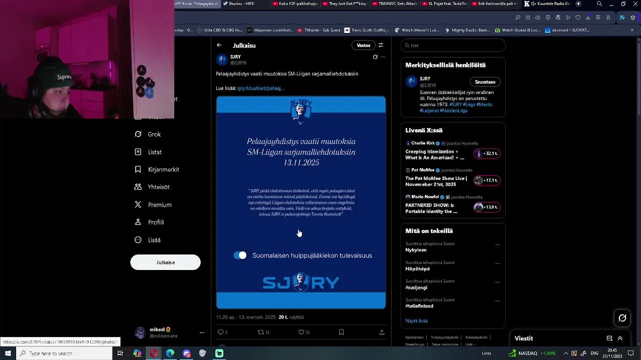Go back with the Julkaisu arrow
The image size is (641, 360).
219,45
